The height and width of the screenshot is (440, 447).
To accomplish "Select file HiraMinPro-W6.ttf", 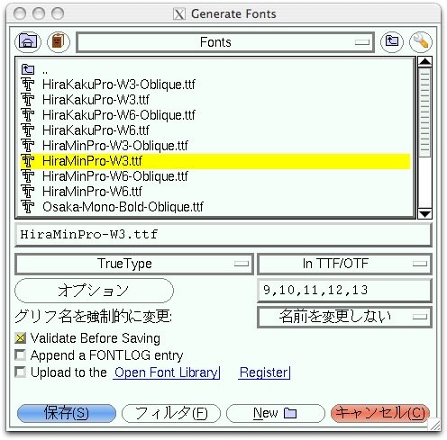I will [92, 192].
